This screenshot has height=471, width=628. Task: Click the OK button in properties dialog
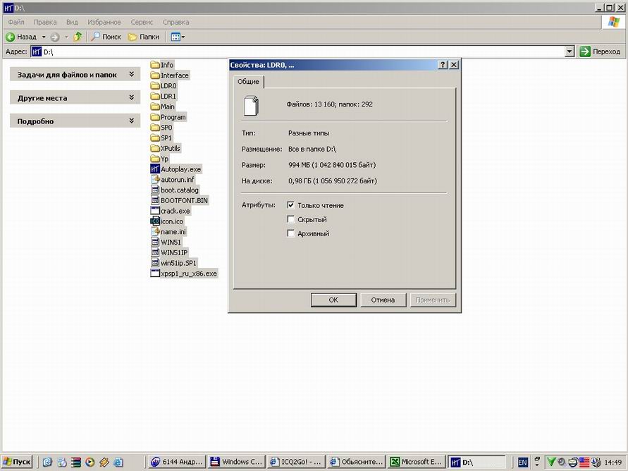pyautogui.click(x=333, y=300)
